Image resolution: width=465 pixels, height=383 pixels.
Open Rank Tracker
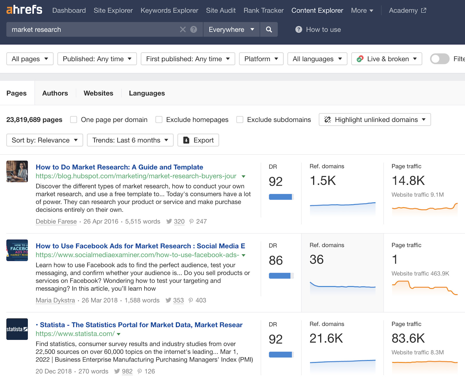click(x=264, y=10)
